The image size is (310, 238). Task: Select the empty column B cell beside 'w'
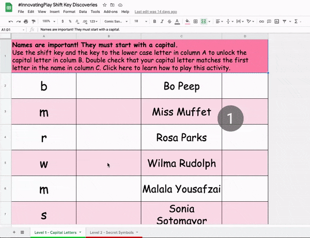click(109, 163)
